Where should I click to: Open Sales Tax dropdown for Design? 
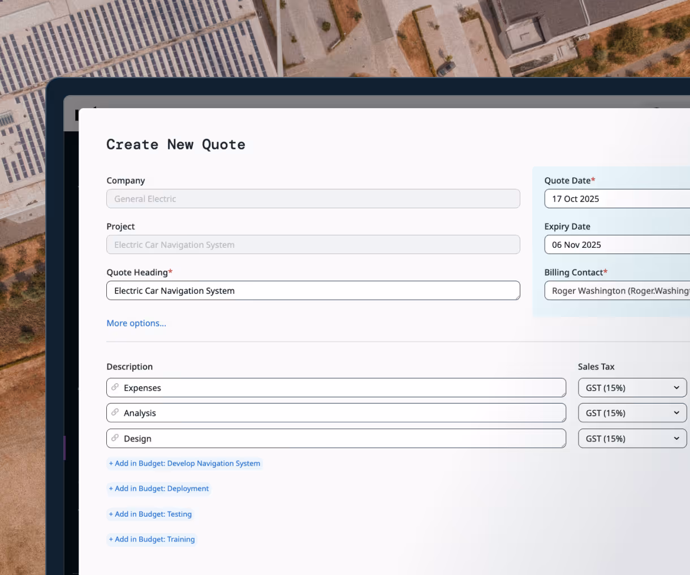[632, 439]
